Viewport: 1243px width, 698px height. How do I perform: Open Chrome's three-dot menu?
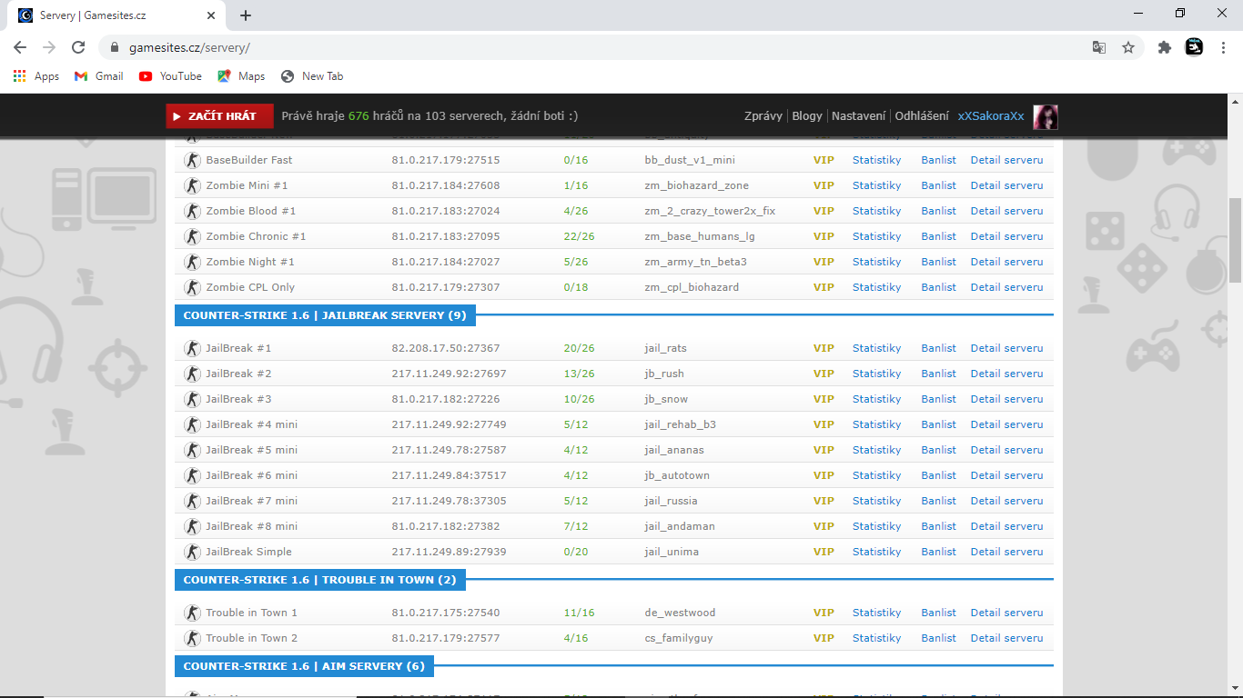1223,47
